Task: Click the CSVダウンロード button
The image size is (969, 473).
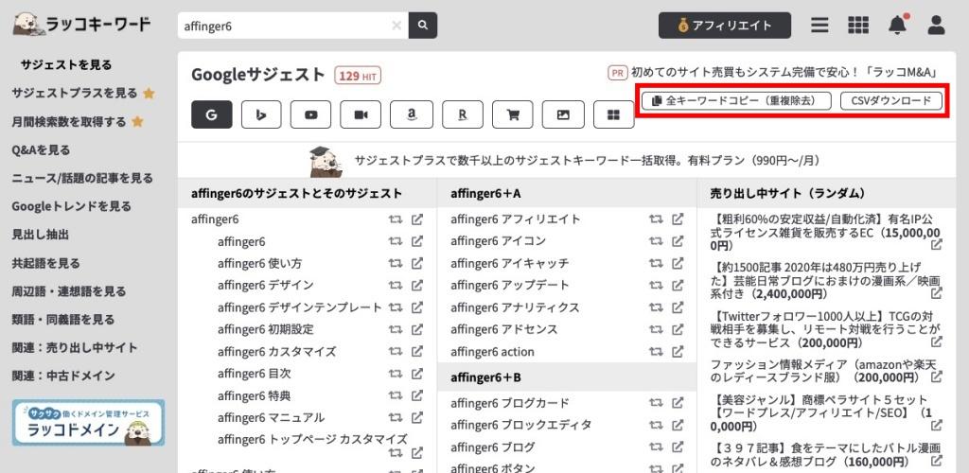Action: [x=891, y=100]
